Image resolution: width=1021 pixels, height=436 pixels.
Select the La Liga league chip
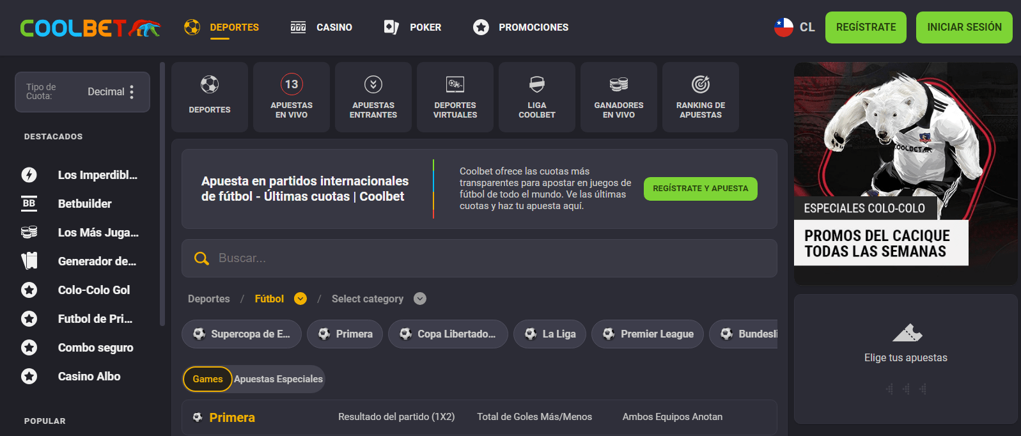[x=550, y=334]
